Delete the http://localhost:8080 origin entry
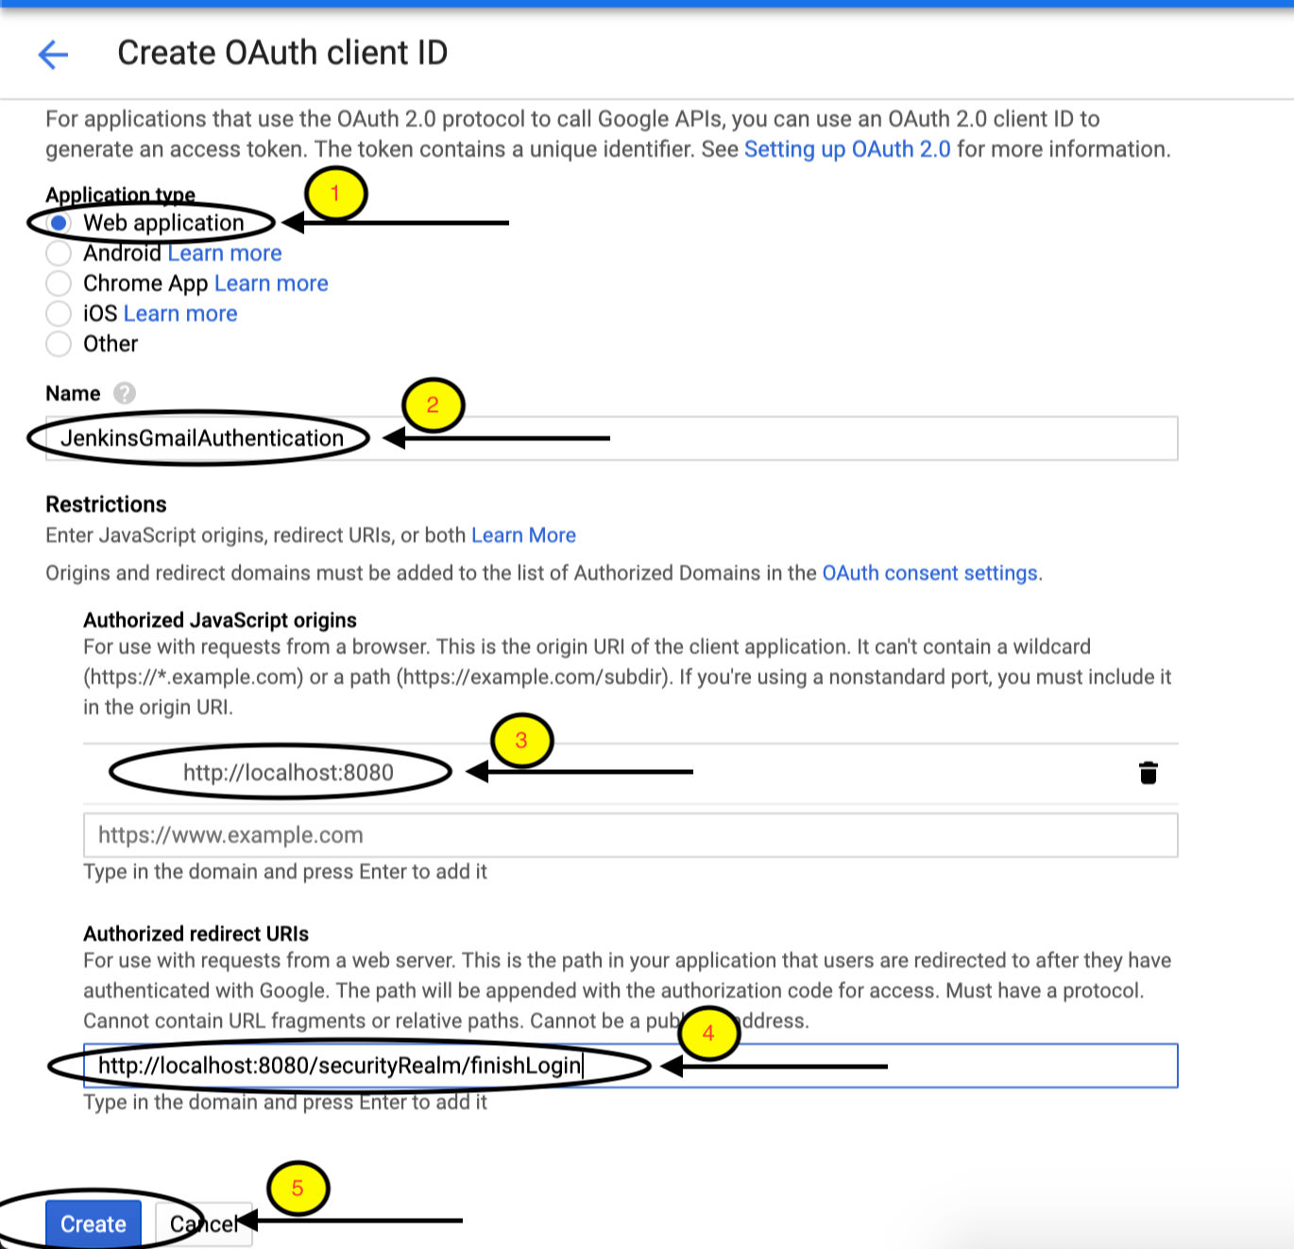This screenshot has width=1294, height=1249. click(x=1148, y=773)
